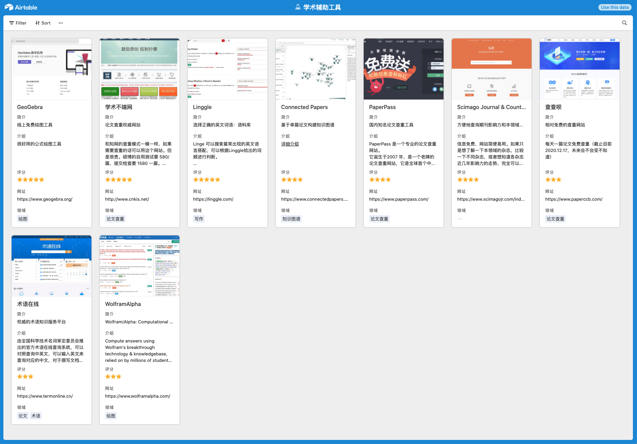This screenshot has width=637, height=444.
Task: Visit the scimagojr.com URL
Action: tap(491, 199)
